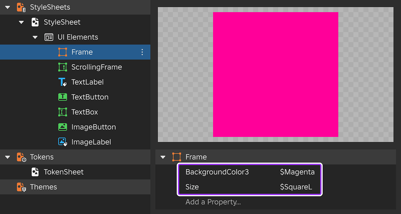Click the Size property name
The height and width of the screenshot is (214, 401).
pyautogui.click(x=192, y=187)
